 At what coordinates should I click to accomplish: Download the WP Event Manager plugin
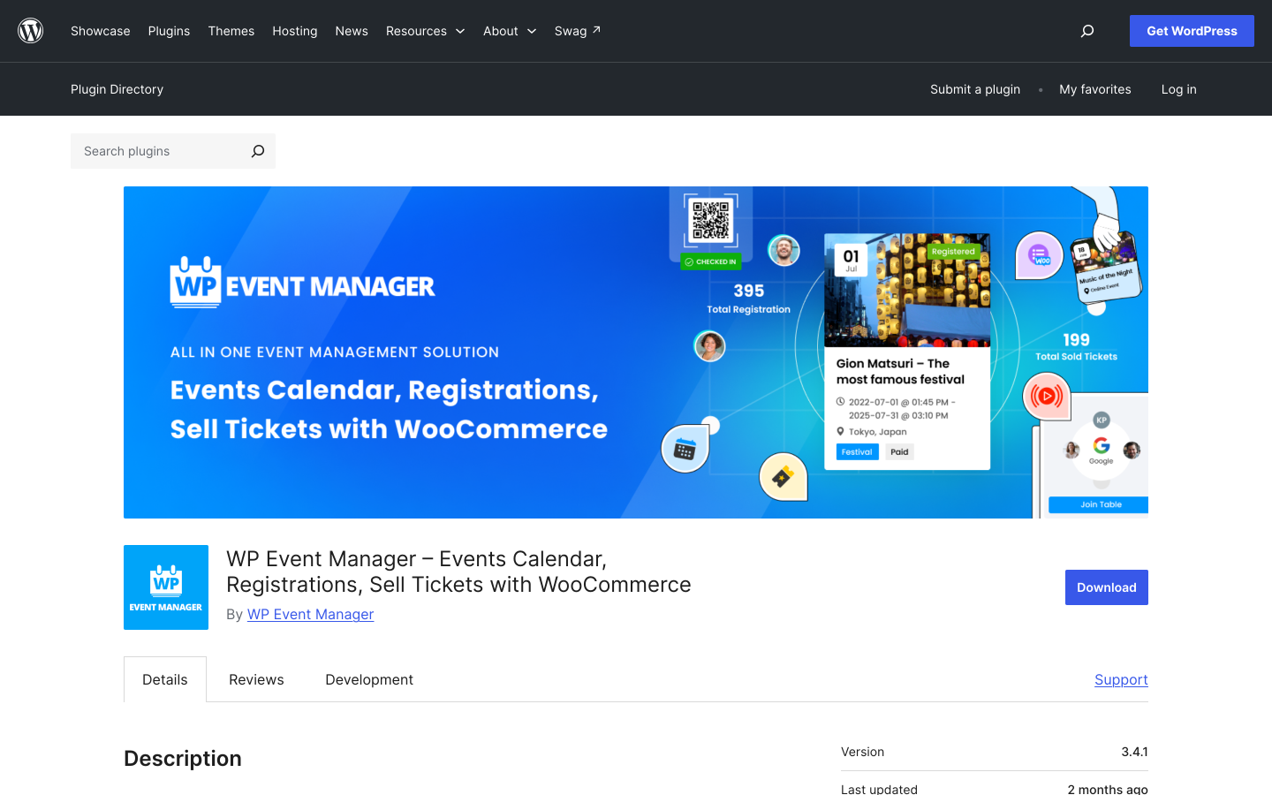[x=1107, y=587]
